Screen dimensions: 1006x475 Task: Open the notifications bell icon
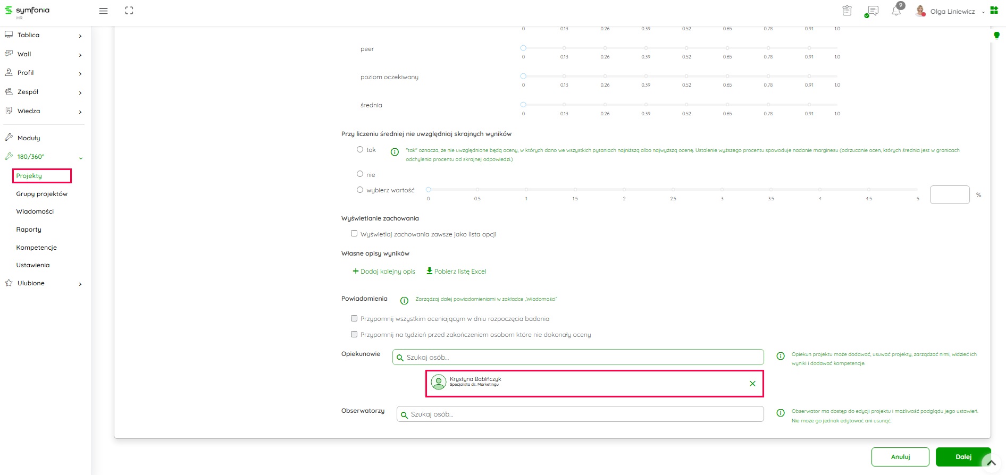896,11
